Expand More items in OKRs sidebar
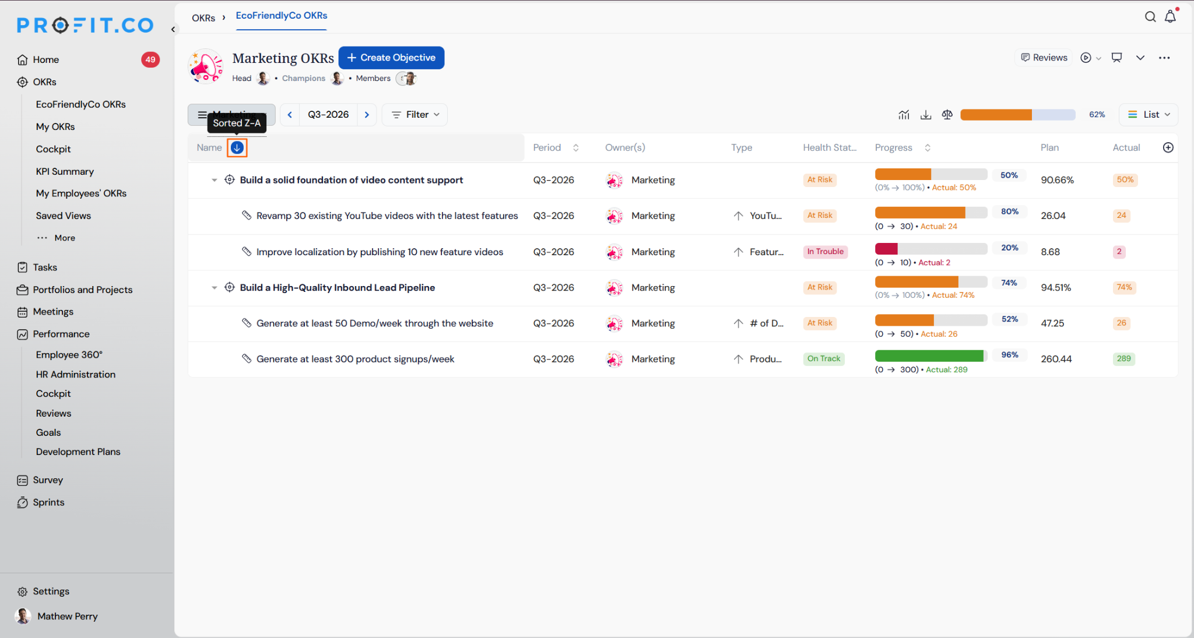The image size is (1194, 638). pos(57,238)
